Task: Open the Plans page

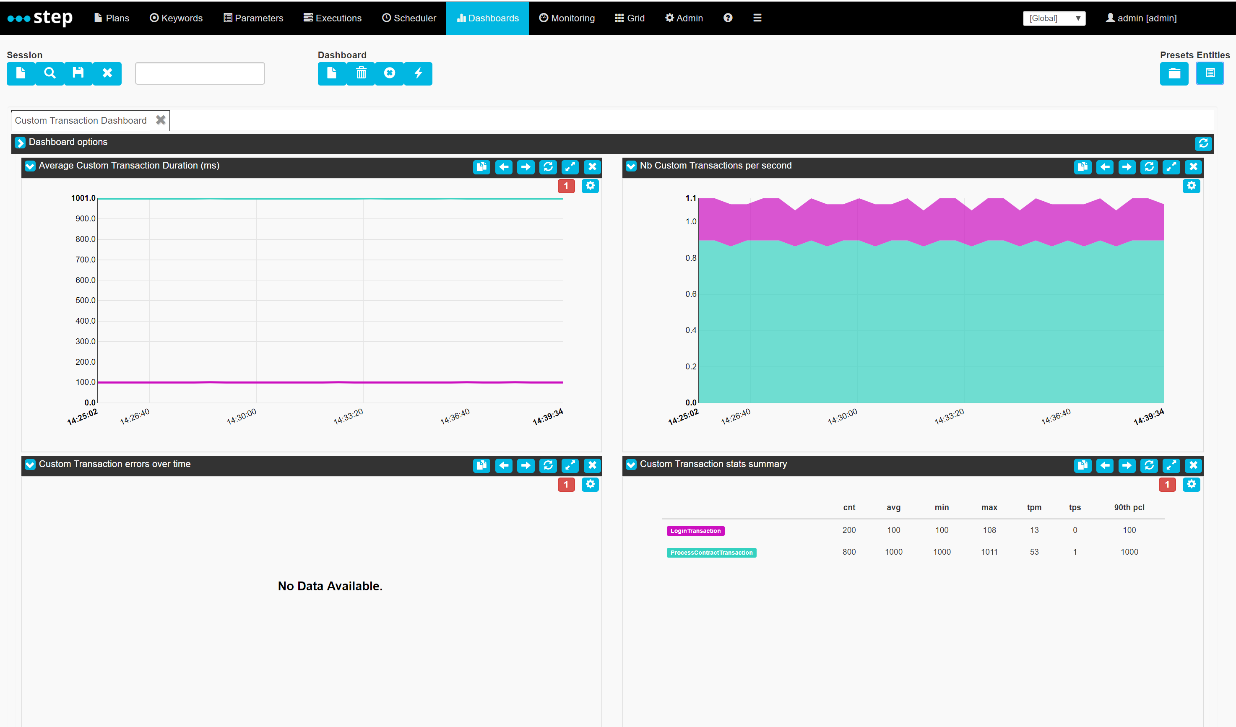Action: (x=112, y=18)
